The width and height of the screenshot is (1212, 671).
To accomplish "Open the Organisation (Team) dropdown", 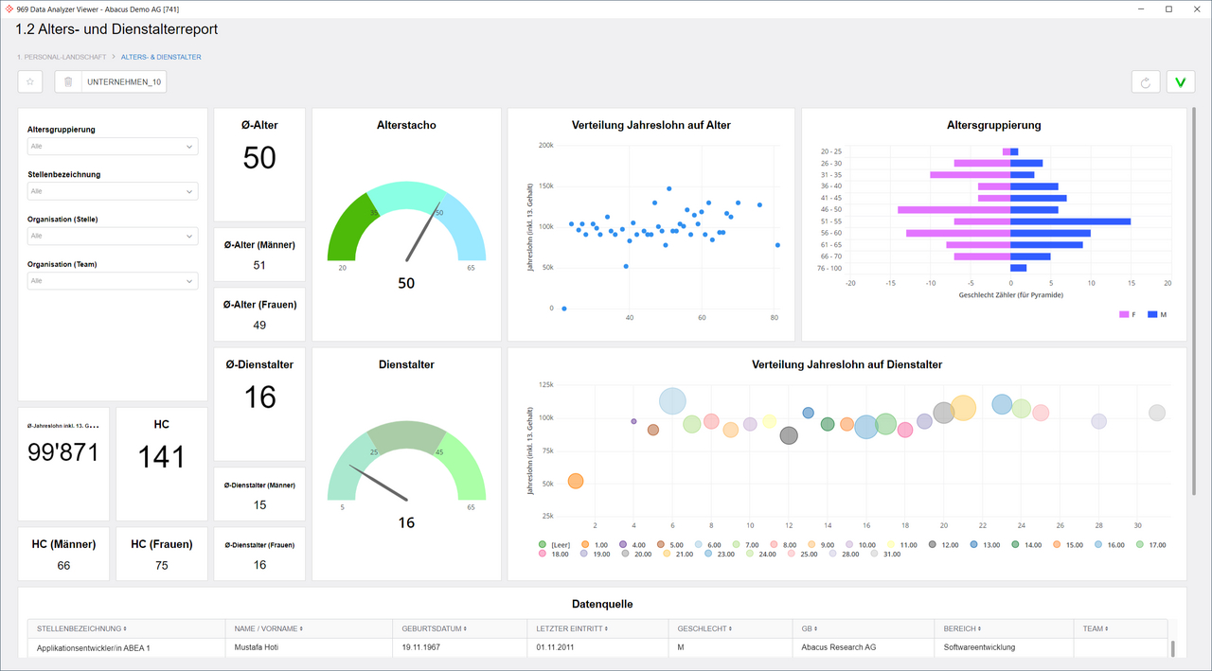I will [x=113, y=281].
